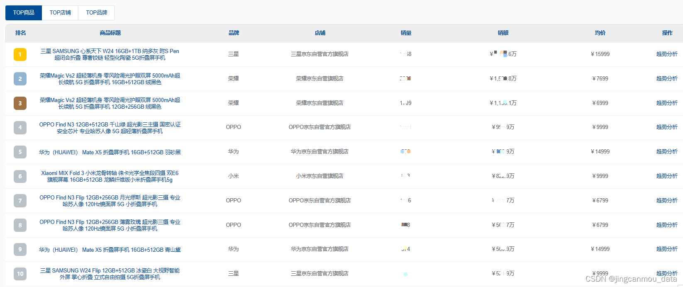Click the 店铺 column header
Viewport: 683px width, 287px height.
[x=320, y=33]
